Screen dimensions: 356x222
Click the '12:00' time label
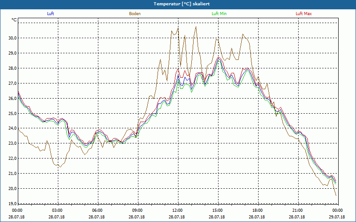click(177, 210)
